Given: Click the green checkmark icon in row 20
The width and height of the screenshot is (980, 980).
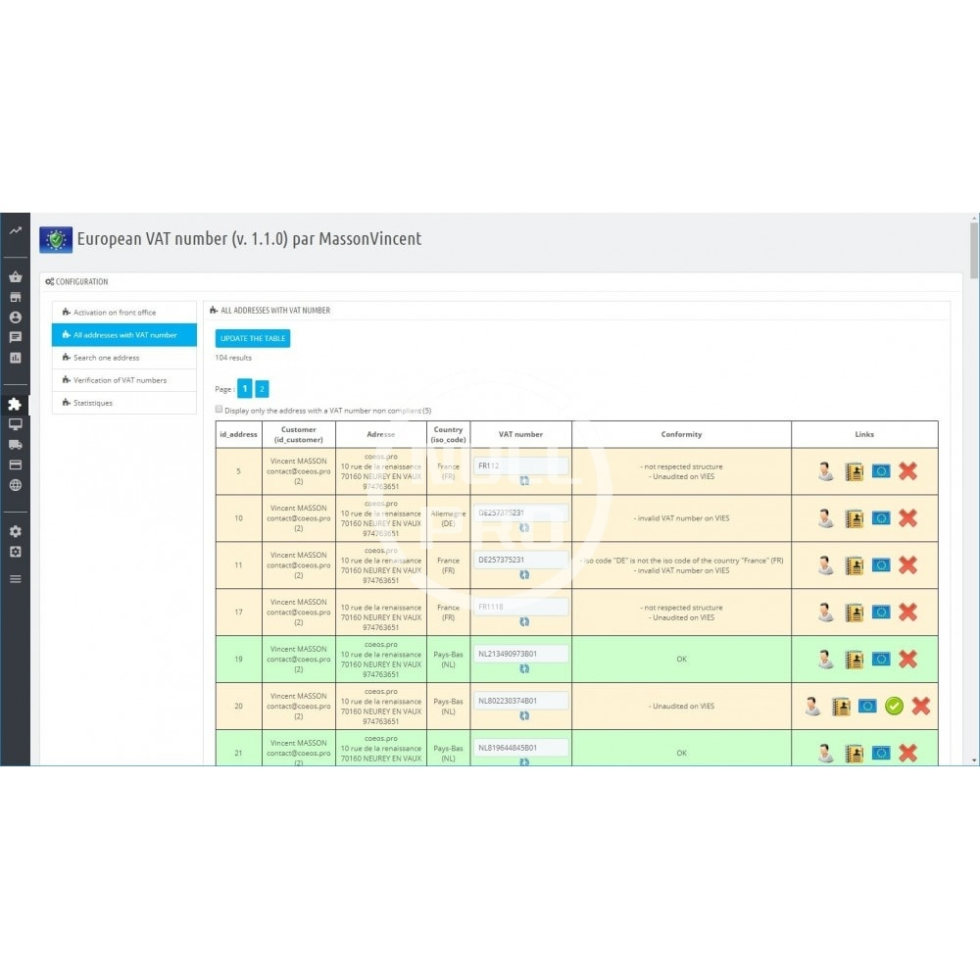Looking at the screenshot, I should point(894,706).
